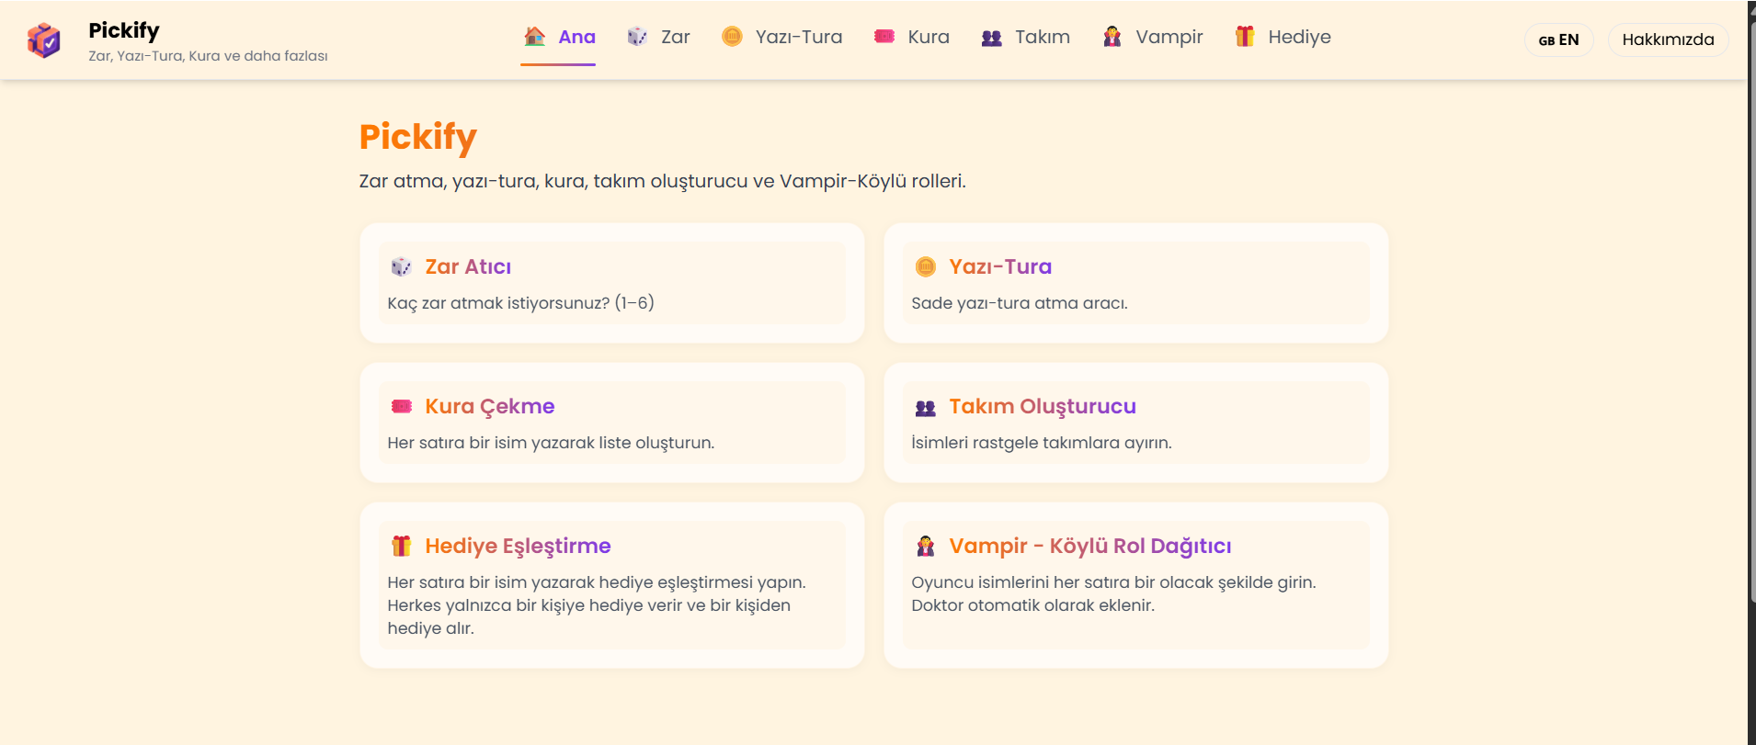Click the text "Sade yazı-tura atma aracı."
Image resolution: width=1756 pixels, height=745 pixels.
coord(1020,303)
